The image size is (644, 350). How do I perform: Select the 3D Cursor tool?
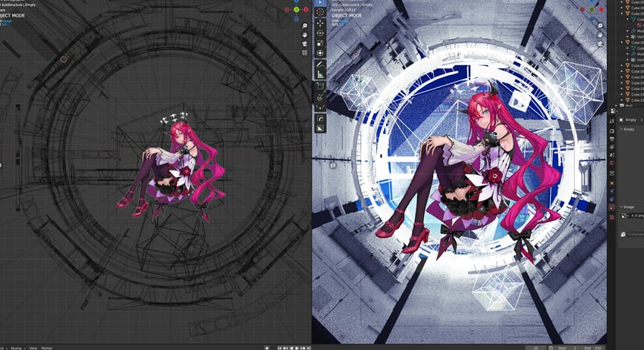coord(320,12)
